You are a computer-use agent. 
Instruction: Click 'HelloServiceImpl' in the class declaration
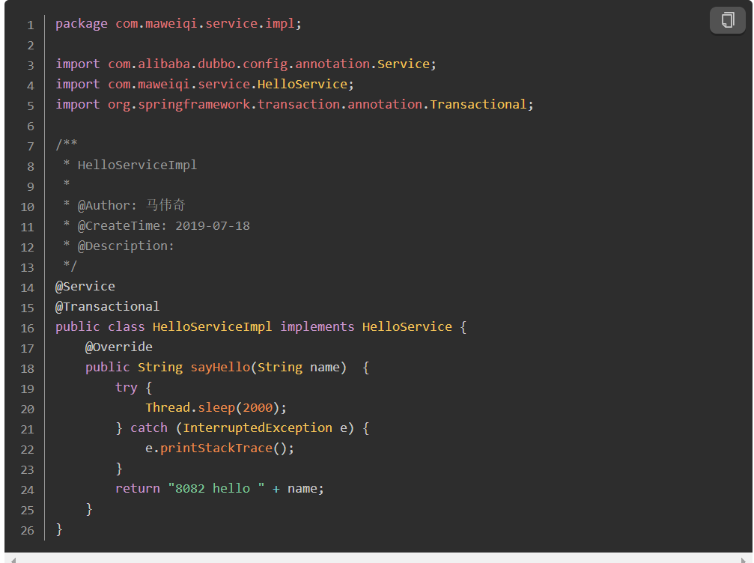coord(212,326)
